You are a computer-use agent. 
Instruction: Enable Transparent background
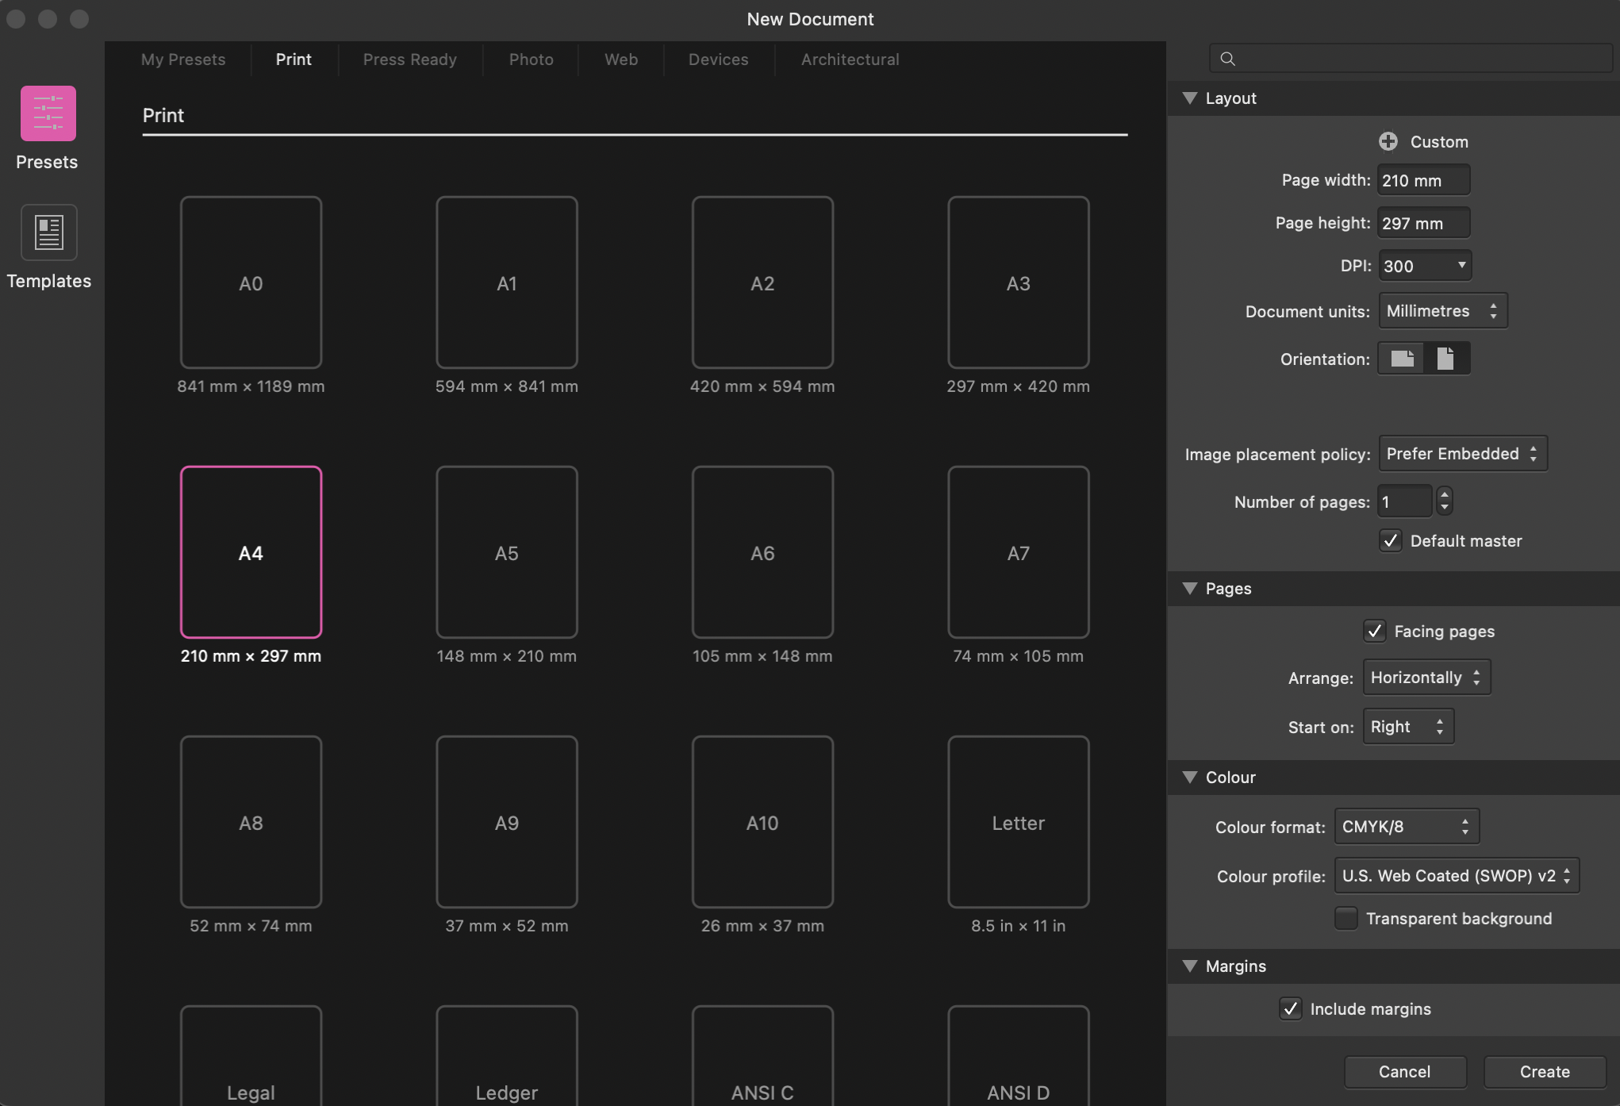click(x=1346, y=918)
